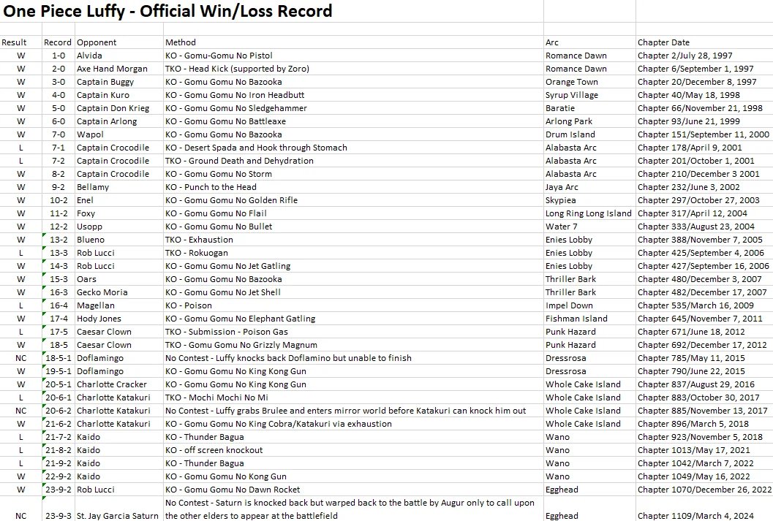The image size is (773, 521).
Task: Select the arc cell 'Skypiea'
Action: tap(589, 200)
